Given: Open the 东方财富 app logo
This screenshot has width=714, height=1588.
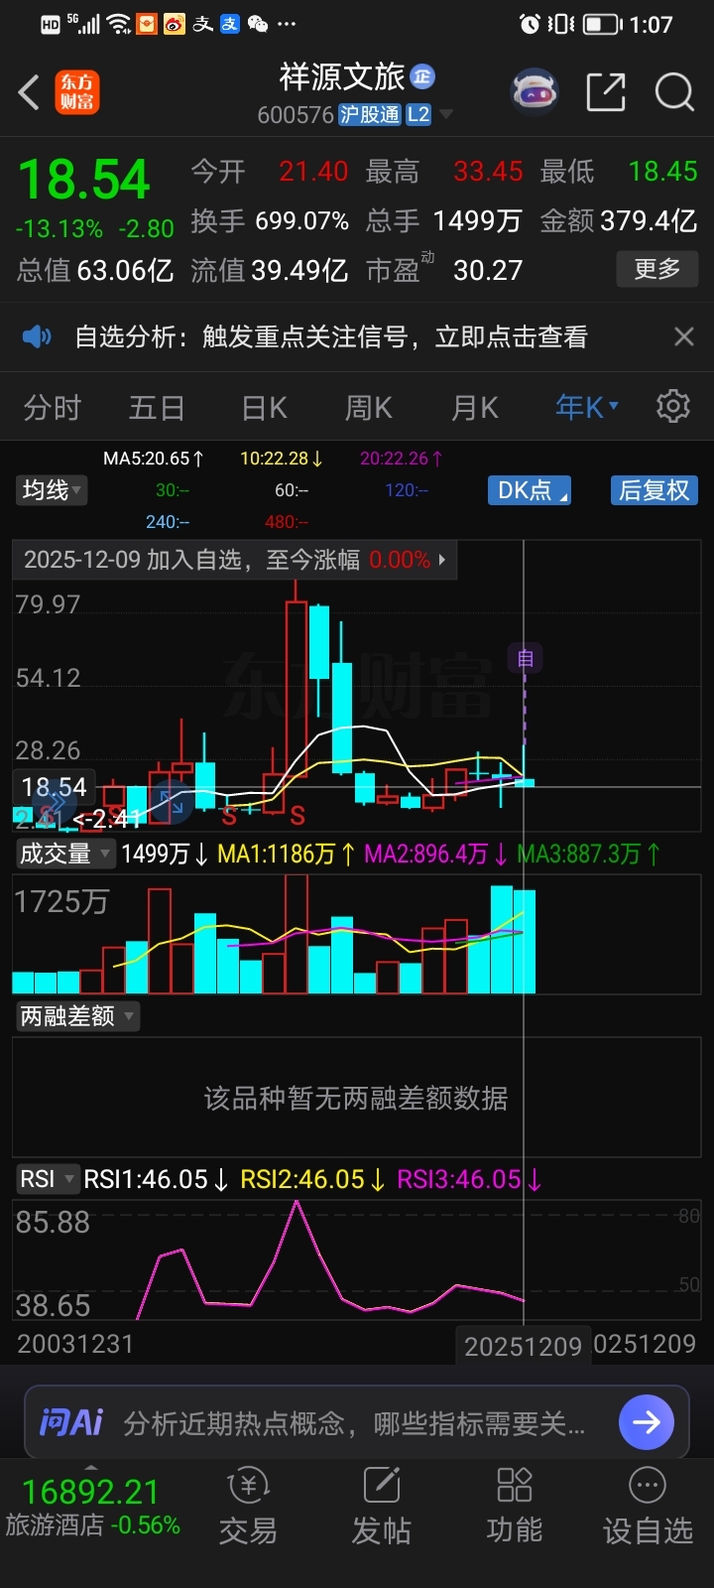Looking at the screenshot, I should coord(76,92).
